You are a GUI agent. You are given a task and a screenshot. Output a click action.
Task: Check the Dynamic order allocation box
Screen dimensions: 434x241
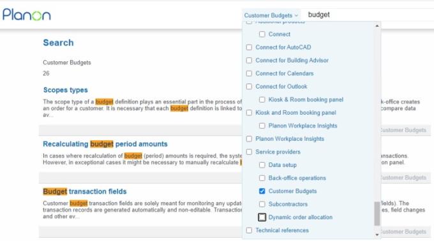click(x=262, y=217)
